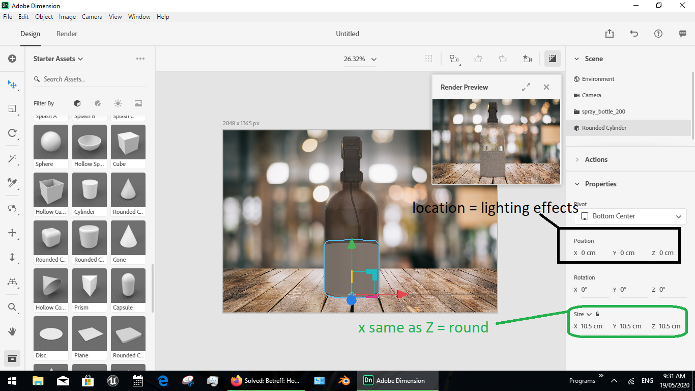Viewport: 695px width, 391px height.
Task: Open the Pivot dropdown set to Bottom Center
Action: (x=630, y=216)
